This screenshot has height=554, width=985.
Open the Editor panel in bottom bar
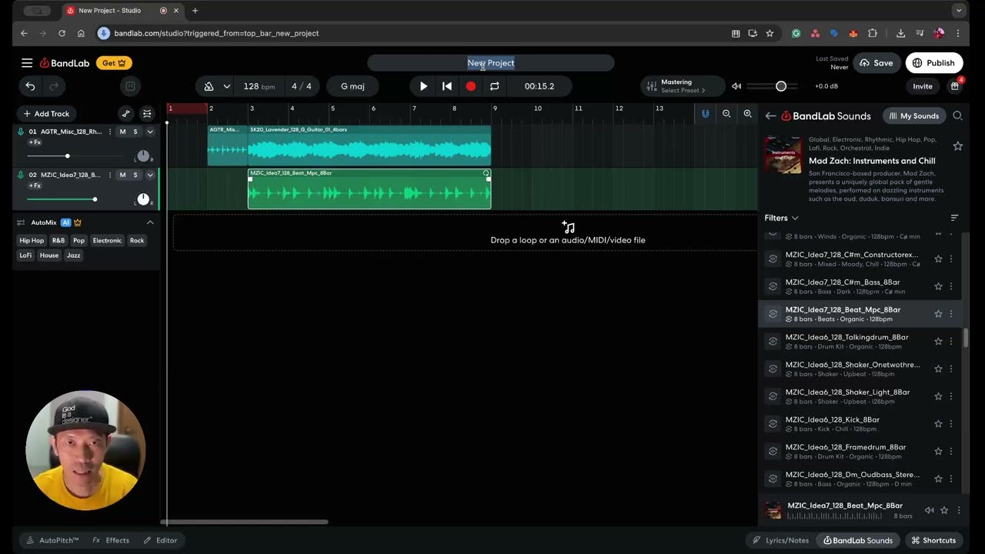tap(160, 540)
